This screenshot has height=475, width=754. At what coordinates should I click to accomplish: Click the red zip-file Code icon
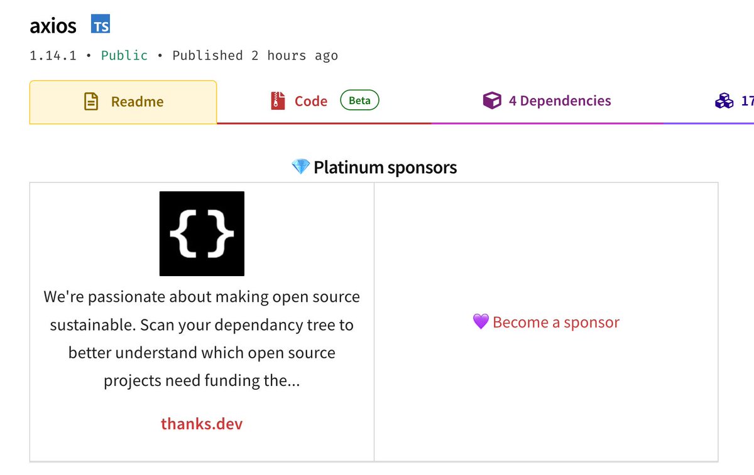click(x=278, y=101)
